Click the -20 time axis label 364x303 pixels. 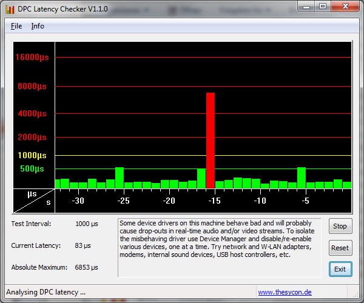[x=169, y=201]
